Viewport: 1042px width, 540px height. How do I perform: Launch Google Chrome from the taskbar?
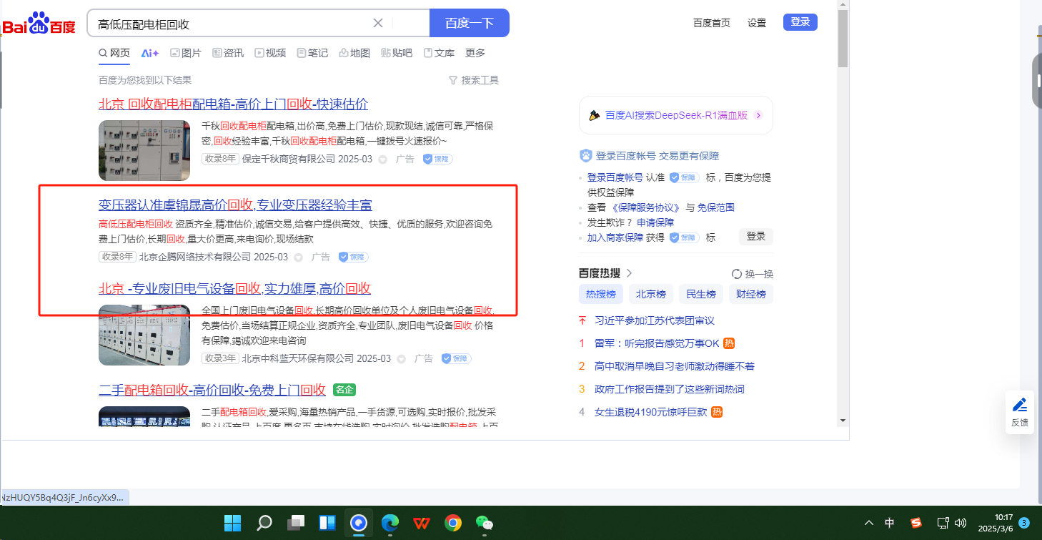(x=453, y=523)
